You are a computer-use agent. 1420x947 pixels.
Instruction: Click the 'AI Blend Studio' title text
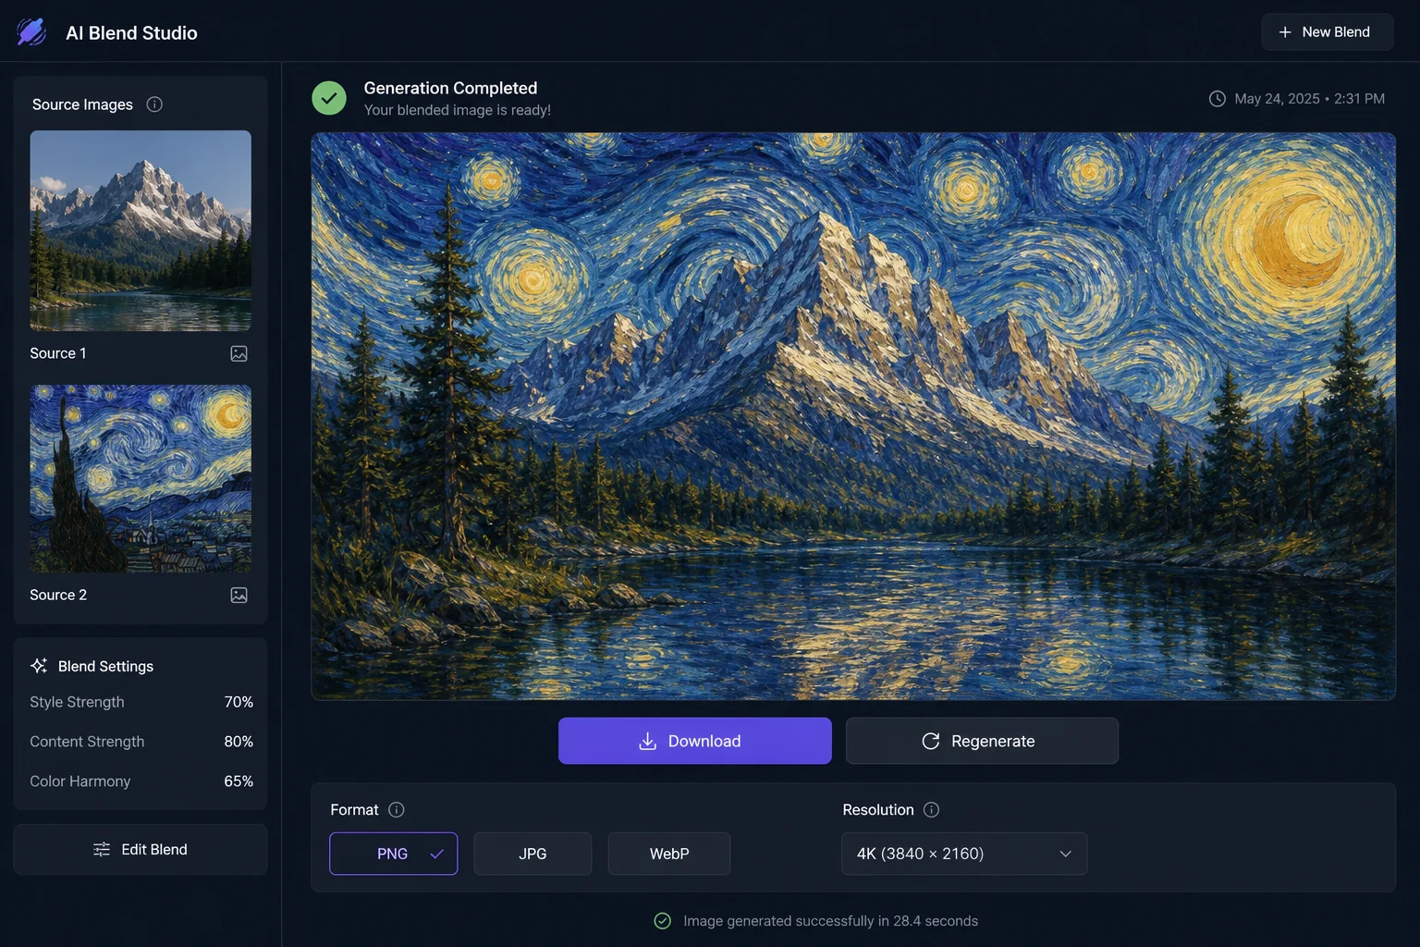click(131, 33)
